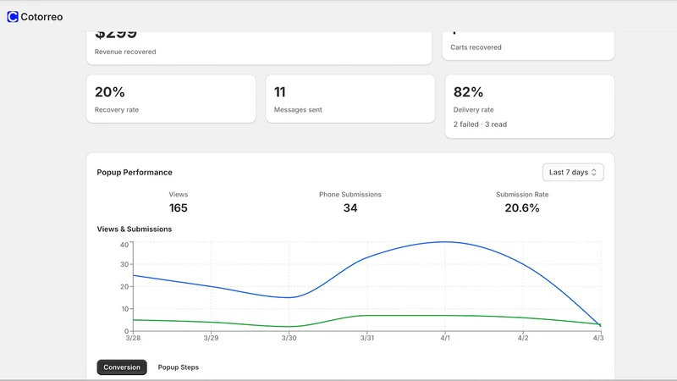Click the Phone Submissions metric label

(350, 195)
